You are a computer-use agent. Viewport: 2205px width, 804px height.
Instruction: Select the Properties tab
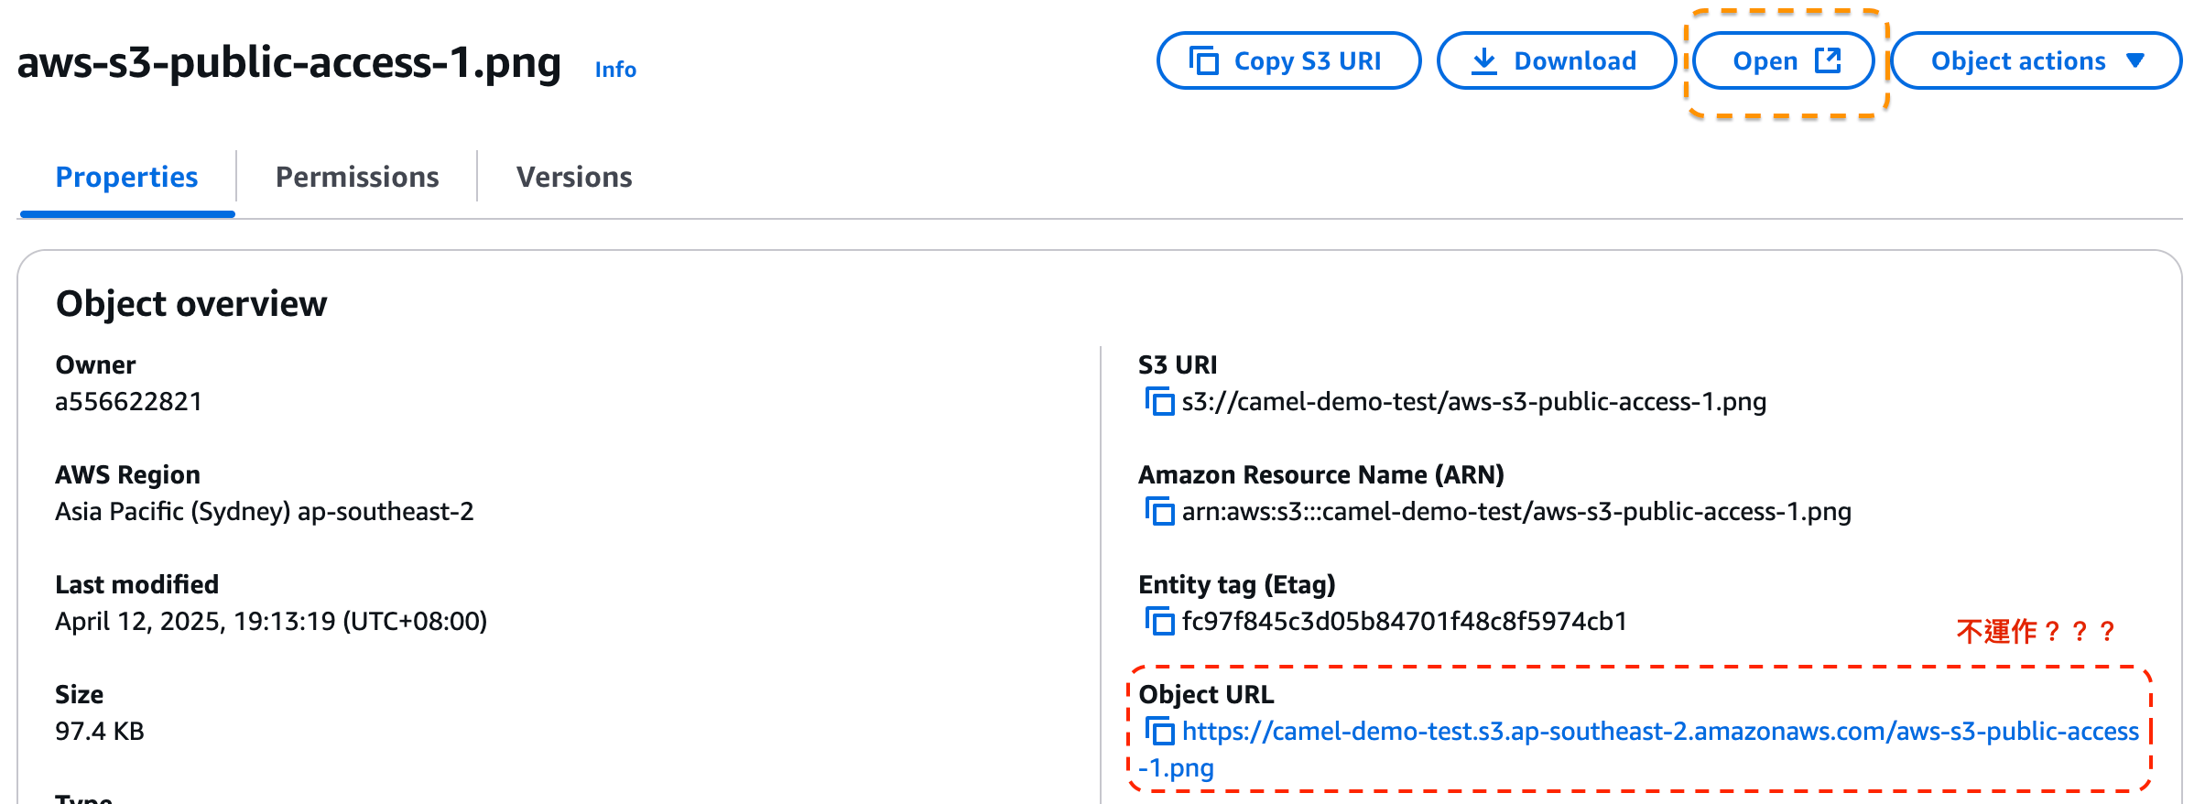[127, 177]
